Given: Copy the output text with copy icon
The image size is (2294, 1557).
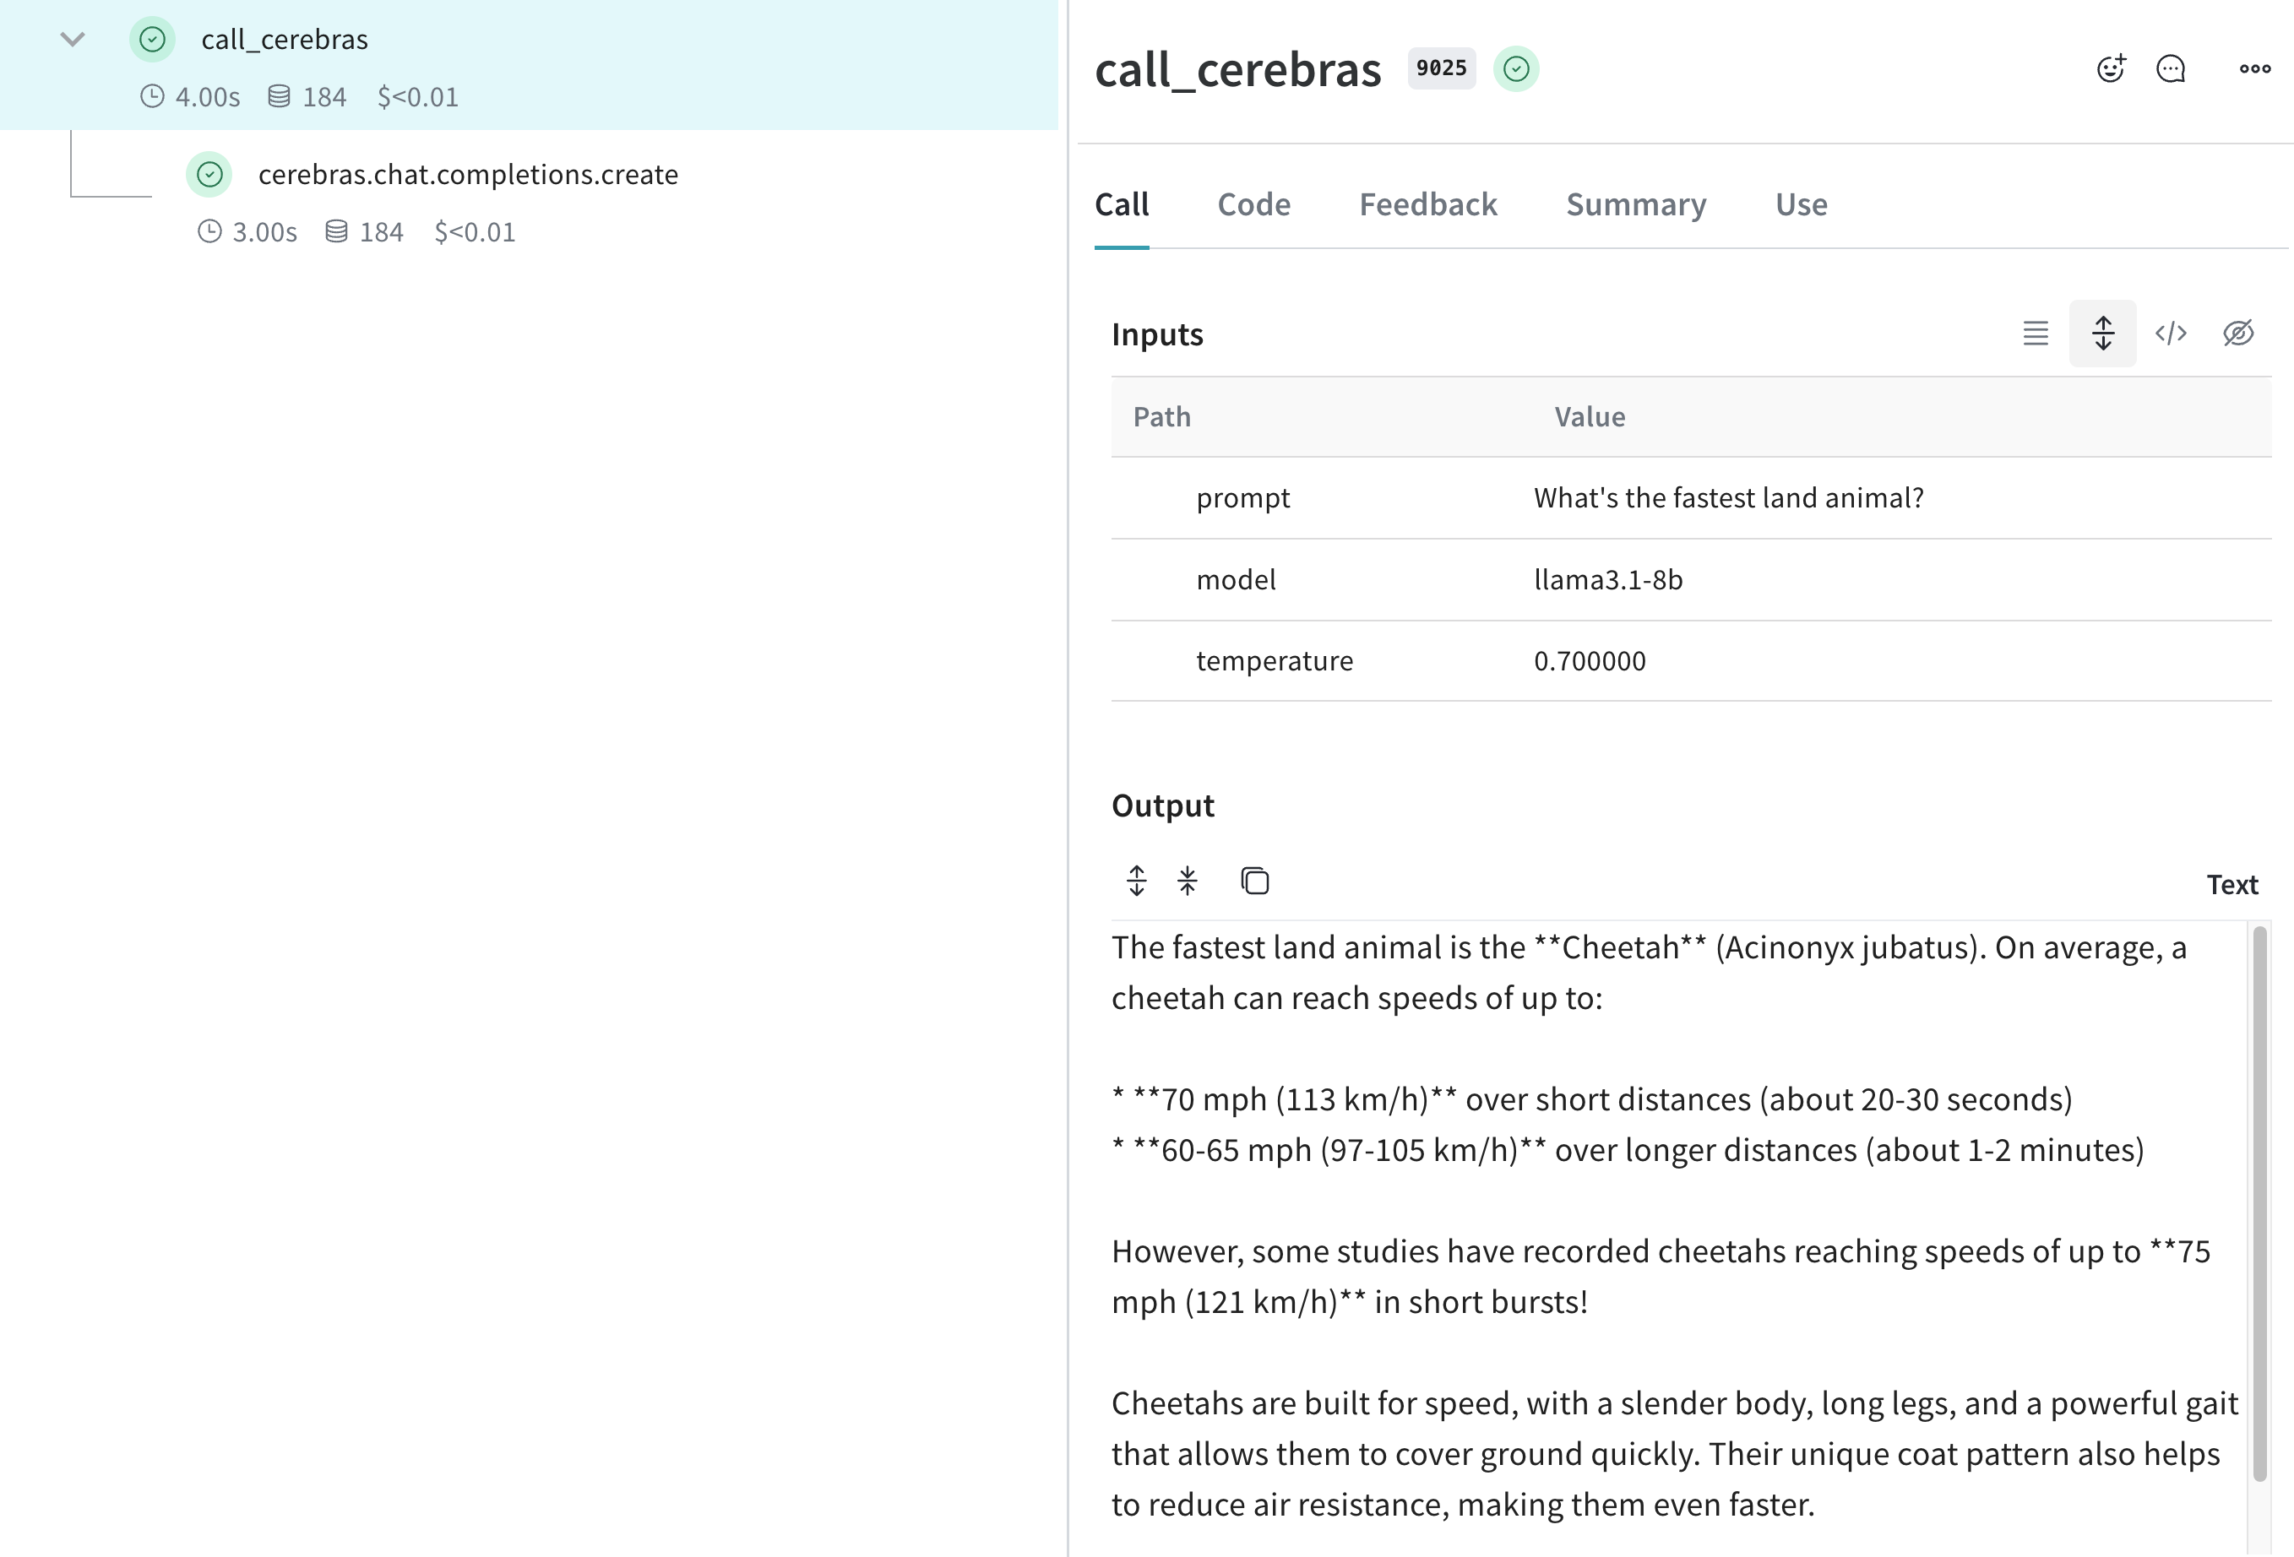Looking at the screenshot, I should pyautogui.click(x=1254, y=880).
